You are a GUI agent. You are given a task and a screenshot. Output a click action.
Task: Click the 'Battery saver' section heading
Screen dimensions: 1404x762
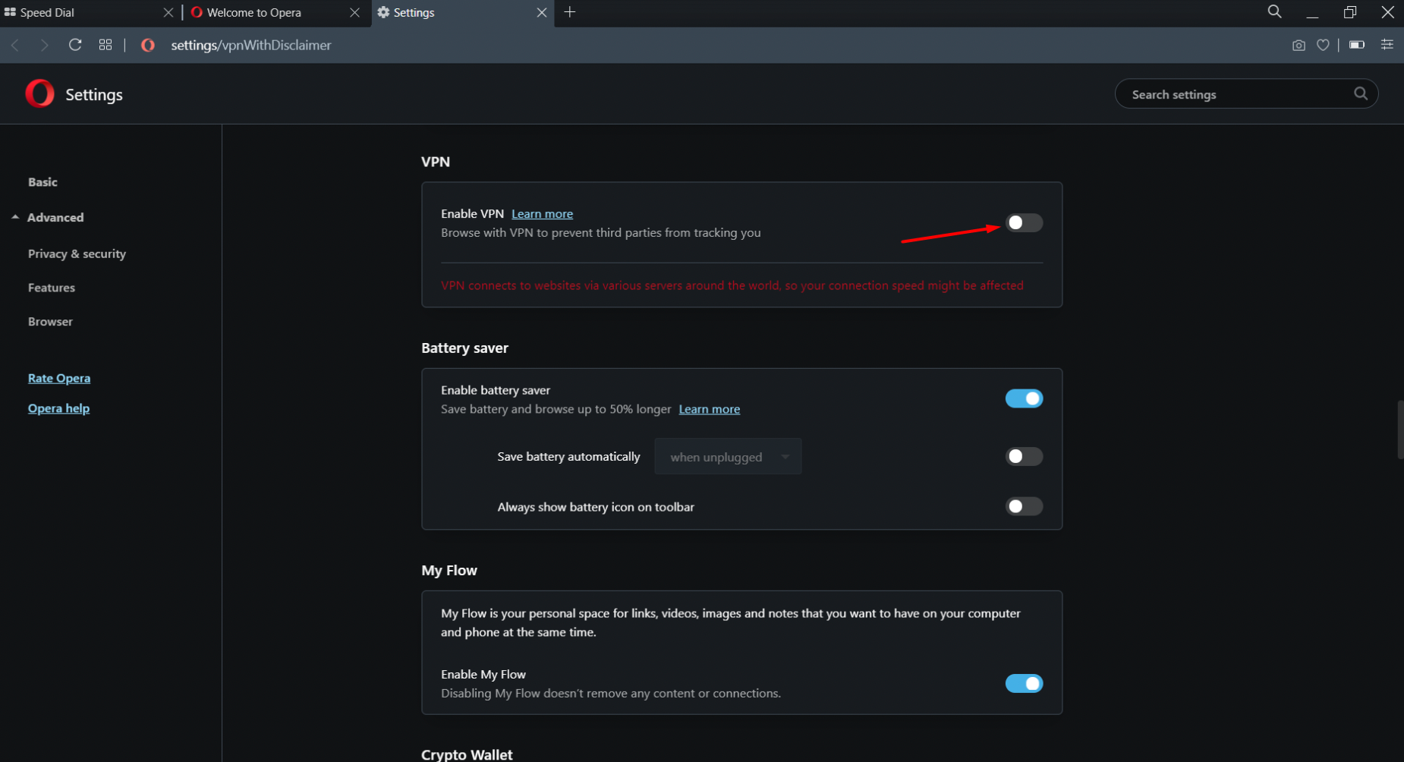point(464,348)
